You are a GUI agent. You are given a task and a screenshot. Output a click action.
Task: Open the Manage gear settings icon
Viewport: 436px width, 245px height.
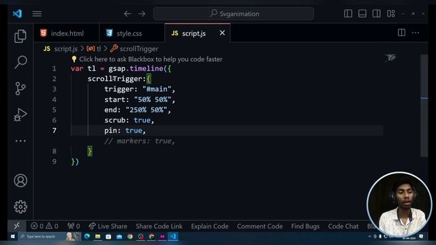20,207
